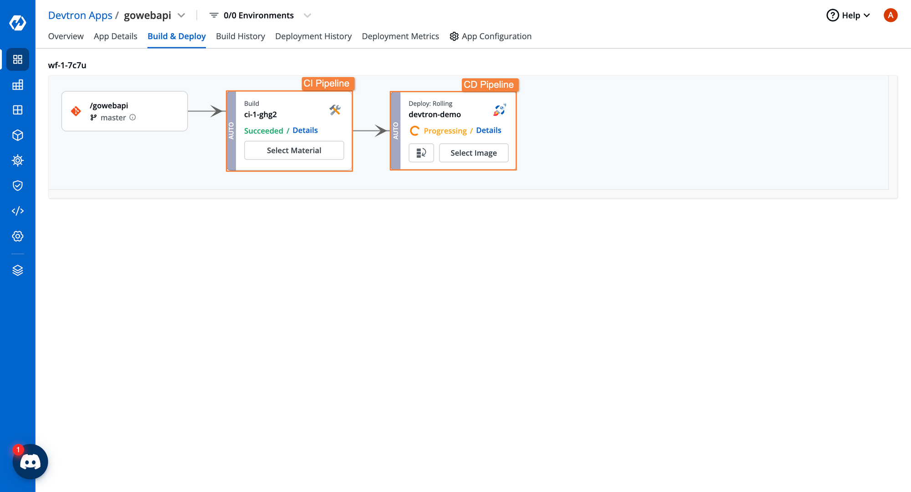This screenshot has width=911, height=492.
Task: Click the code bracket icon in sidebar
Action: (x=18, y=211)
